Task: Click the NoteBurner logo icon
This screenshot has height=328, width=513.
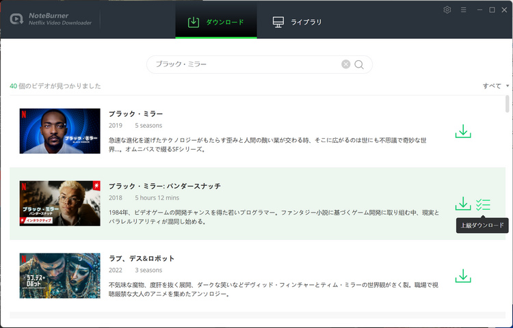Action: coord(16,19)
